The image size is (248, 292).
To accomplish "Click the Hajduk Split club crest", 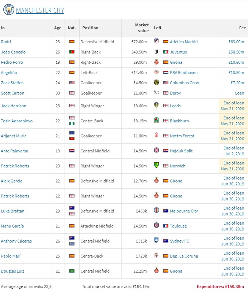I will click(x=157, y=151).
